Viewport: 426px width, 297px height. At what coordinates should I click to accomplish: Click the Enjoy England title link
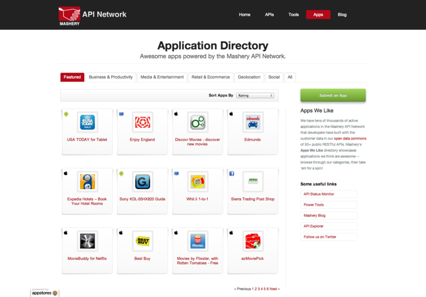[142, 140]
